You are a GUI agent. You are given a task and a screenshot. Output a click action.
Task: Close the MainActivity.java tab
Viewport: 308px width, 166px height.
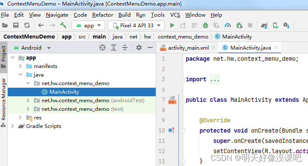[x=276, y=47]
